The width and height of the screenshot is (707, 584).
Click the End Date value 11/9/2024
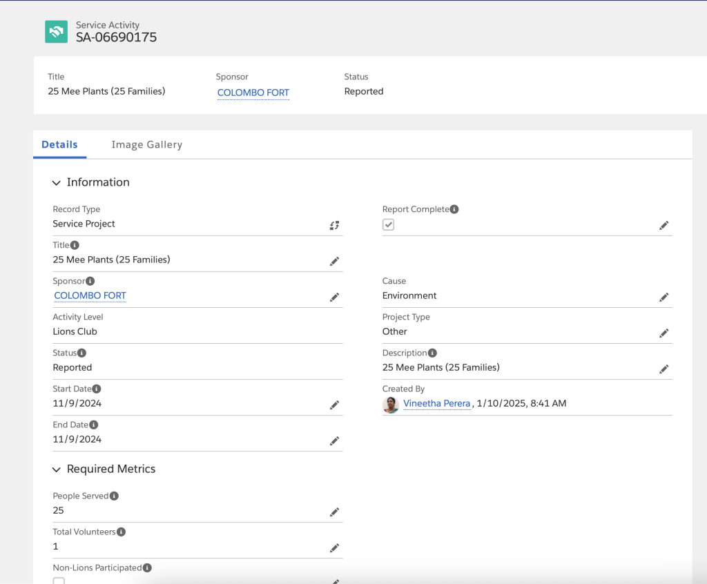[x=77, y=439]
